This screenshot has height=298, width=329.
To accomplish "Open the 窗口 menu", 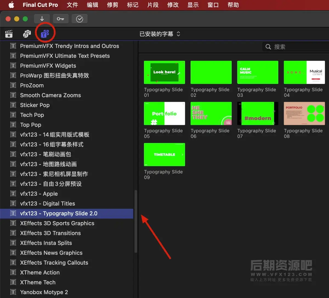I will tap(213, 5).
